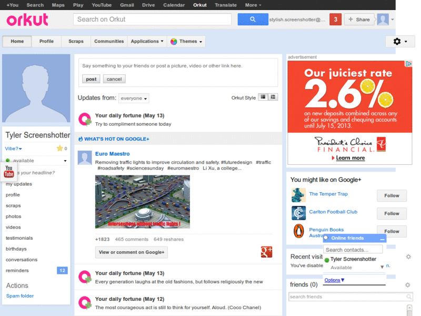Click magnifier icon in search friends box
Image resolution: width=421 pixels, height=316 pixels.
pos(409,297)
